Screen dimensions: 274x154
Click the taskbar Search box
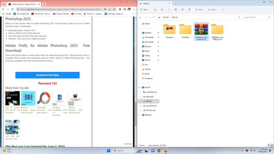tap(125, 151)
